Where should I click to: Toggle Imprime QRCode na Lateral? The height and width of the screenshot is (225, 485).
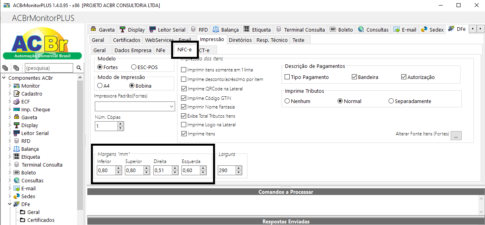[x=184, y=88]
